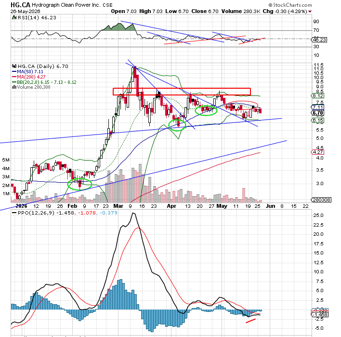Click the HG.CA (Daily) 6.70 legend
The height and width of the screenshot is (337, 341).
[x=43, y=66]
